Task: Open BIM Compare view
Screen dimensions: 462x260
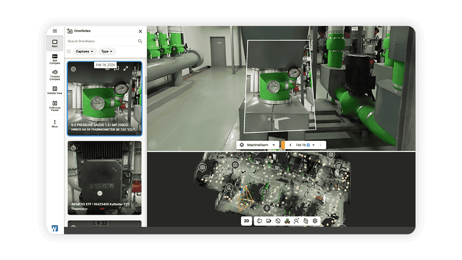Action: pos(55,59)
